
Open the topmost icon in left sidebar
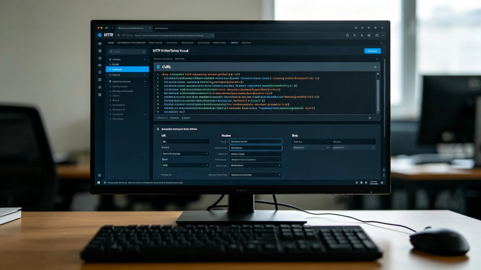100,43
